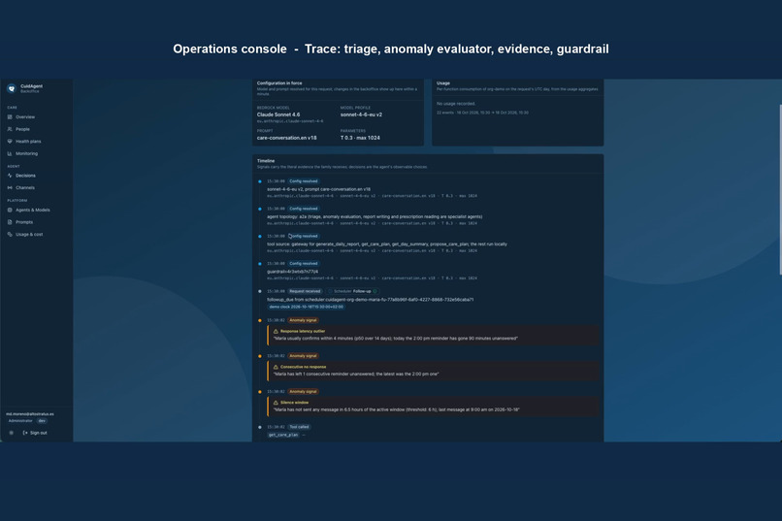782x521 pixels.
Task: Click the grey timeline dot beside Tool called entry
Action: (x=260, y=427)
